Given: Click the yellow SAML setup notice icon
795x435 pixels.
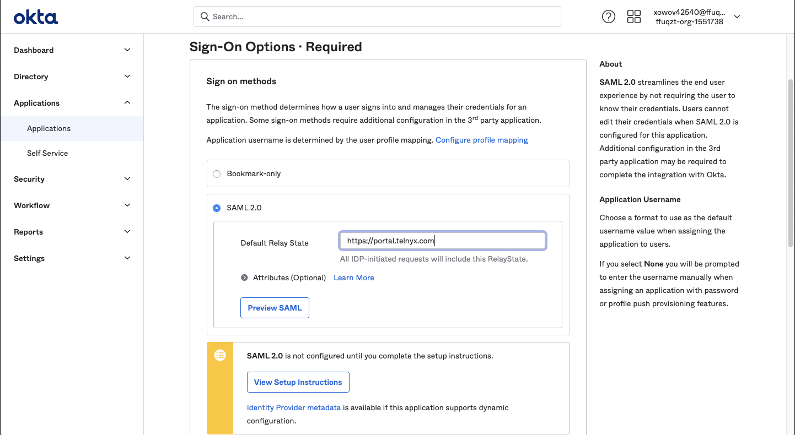Looking at the screenshot, I should 220,355.
